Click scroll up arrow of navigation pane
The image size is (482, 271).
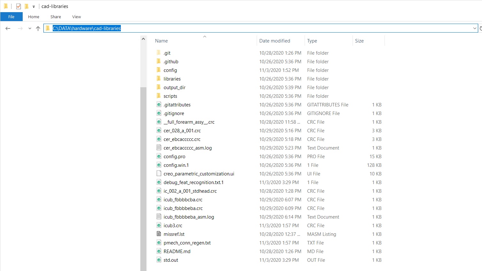coord(143,39)
